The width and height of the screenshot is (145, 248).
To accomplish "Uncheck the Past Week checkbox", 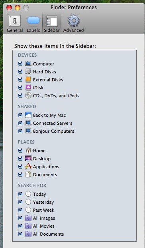I will (x=20, y=210).
